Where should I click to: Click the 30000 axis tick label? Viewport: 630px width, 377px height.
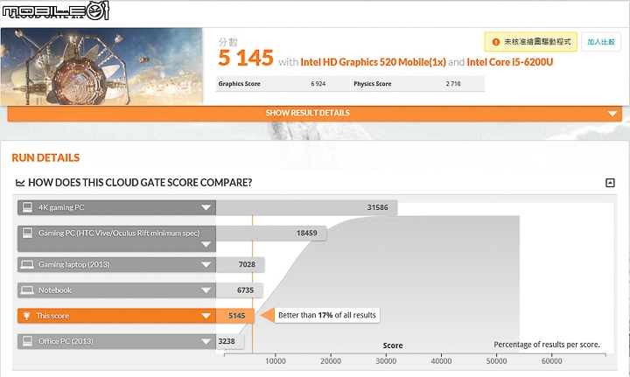(x=386, y=361)
